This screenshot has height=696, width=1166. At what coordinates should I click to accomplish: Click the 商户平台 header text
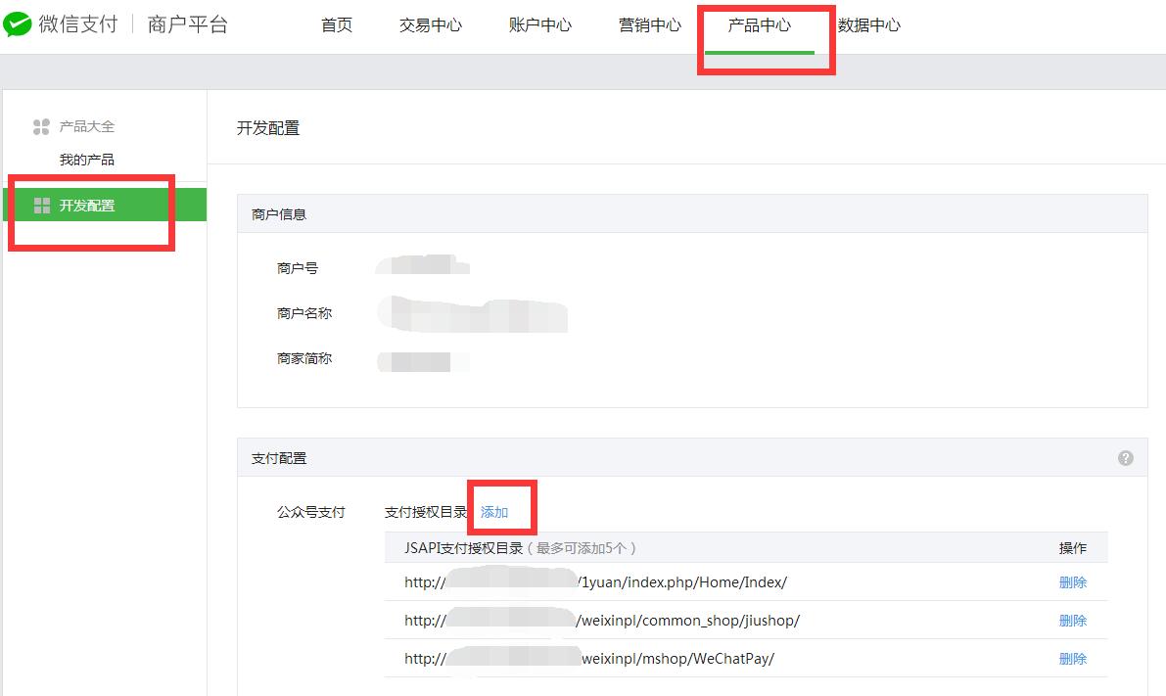click(187, 24)
